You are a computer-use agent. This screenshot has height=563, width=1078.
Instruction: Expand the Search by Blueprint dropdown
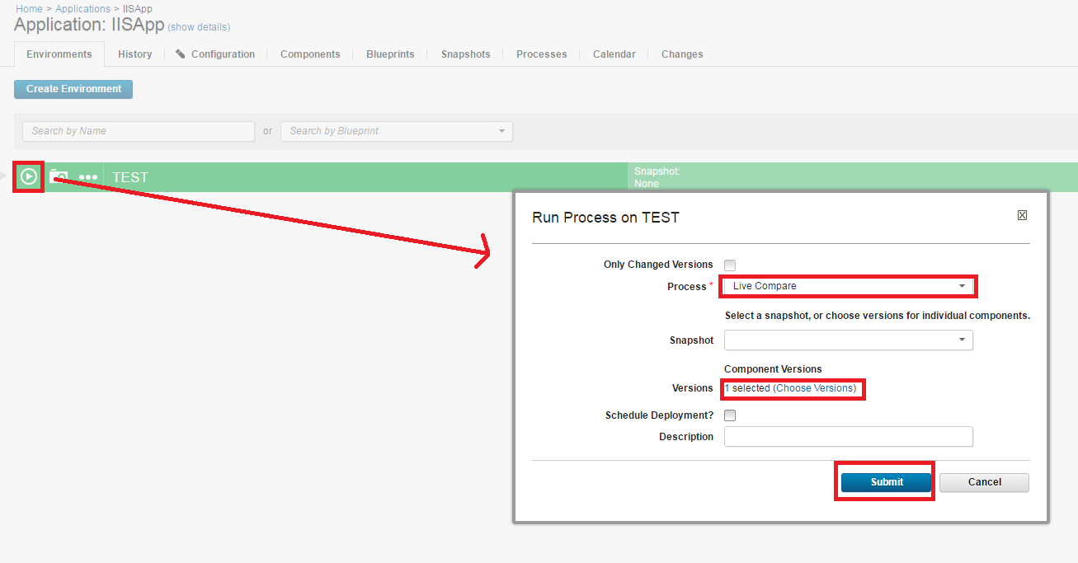[501, 131]
